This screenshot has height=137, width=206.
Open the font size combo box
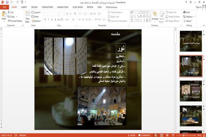click(62, 14)
